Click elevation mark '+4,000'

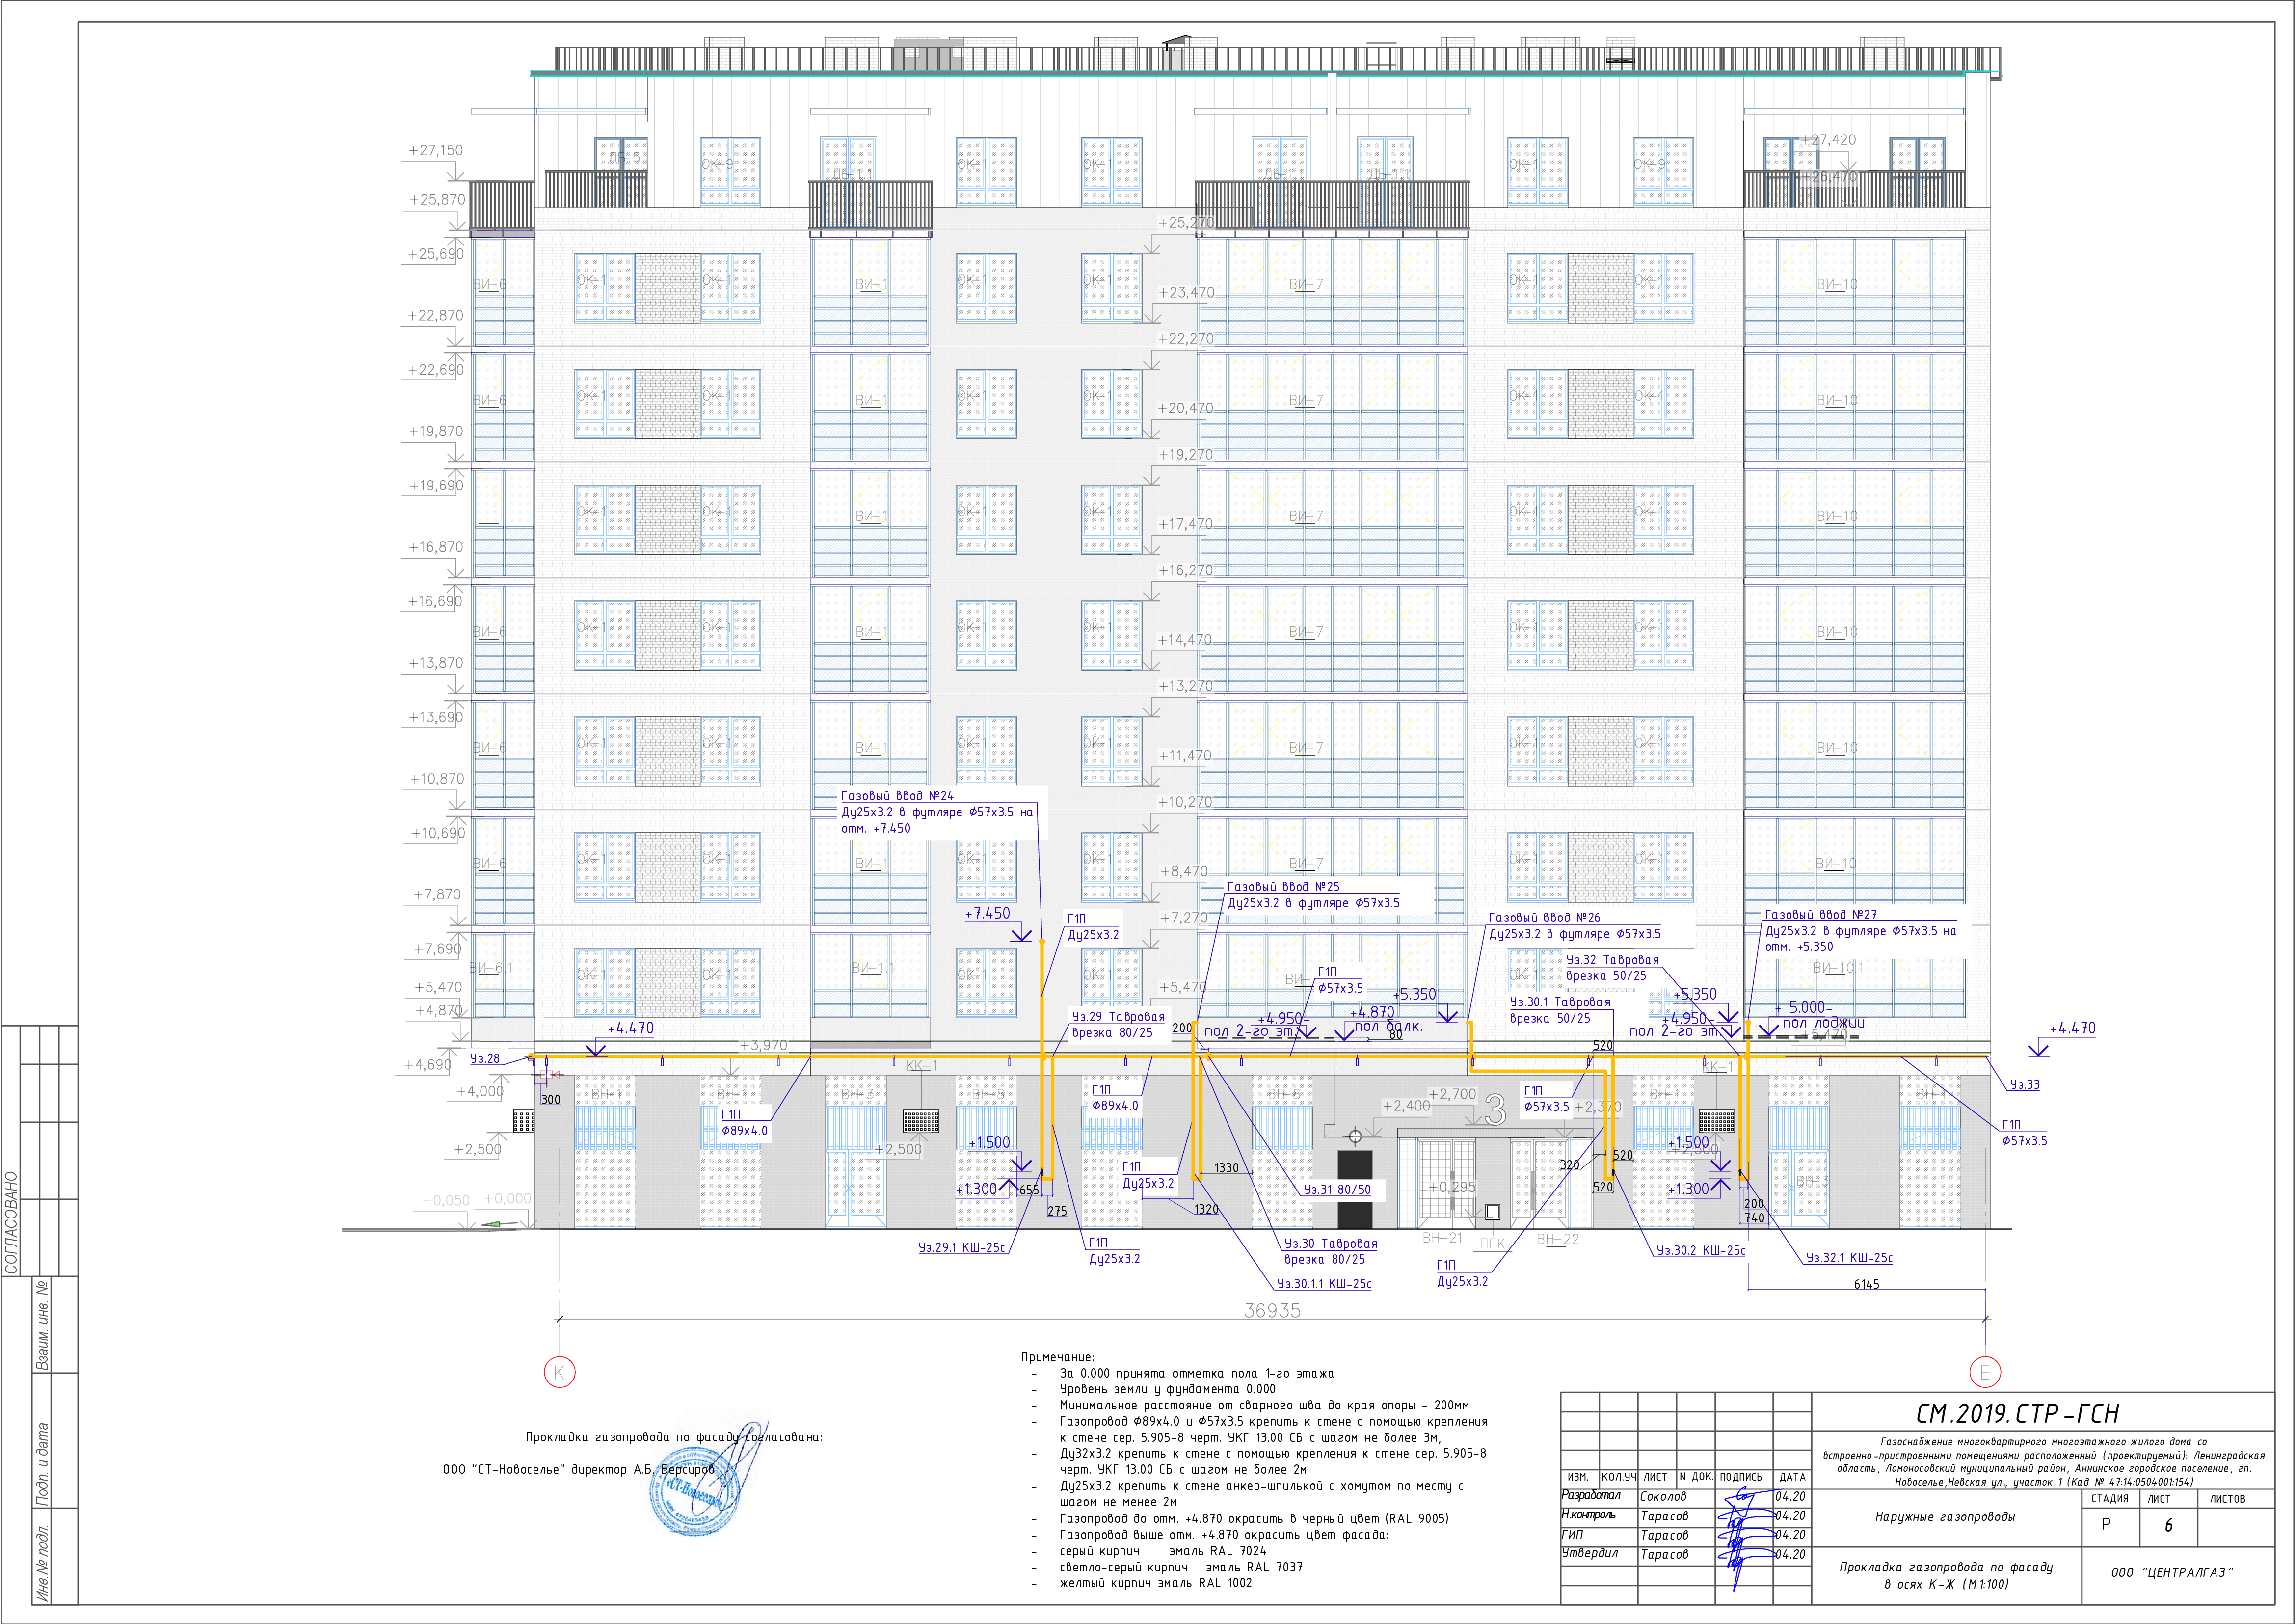[480, 1091]
